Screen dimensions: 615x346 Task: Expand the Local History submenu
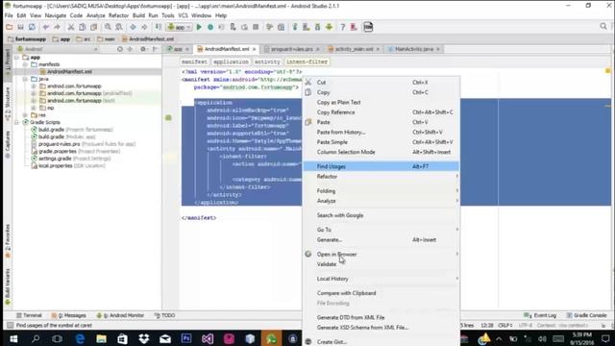click(381, 279)
